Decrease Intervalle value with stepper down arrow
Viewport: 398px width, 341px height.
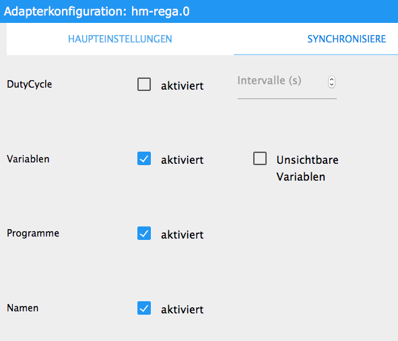click(331, 85)
